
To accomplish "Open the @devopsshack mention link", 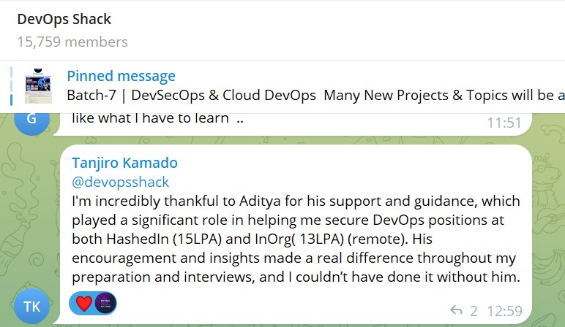I will click(x=120, y=182).
